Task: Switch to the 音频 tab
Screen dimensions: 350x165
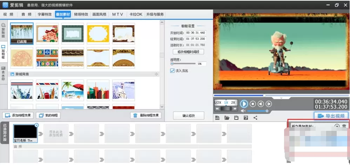Action: (26, 14)
